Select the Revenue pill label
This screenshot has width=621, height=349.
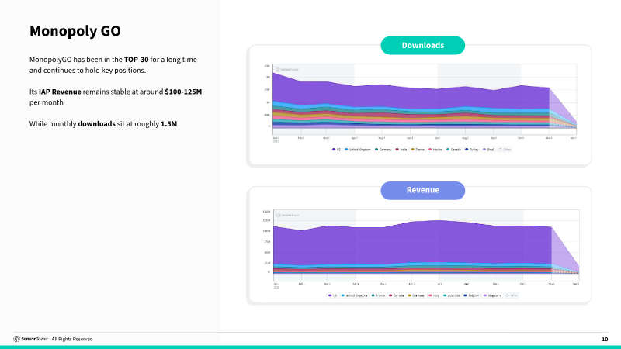[x=422, y=190]
